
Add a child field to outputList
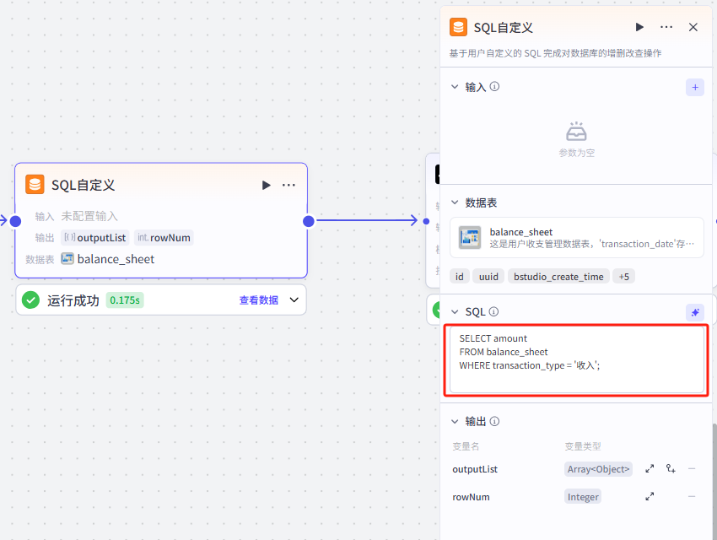[671, 469]
